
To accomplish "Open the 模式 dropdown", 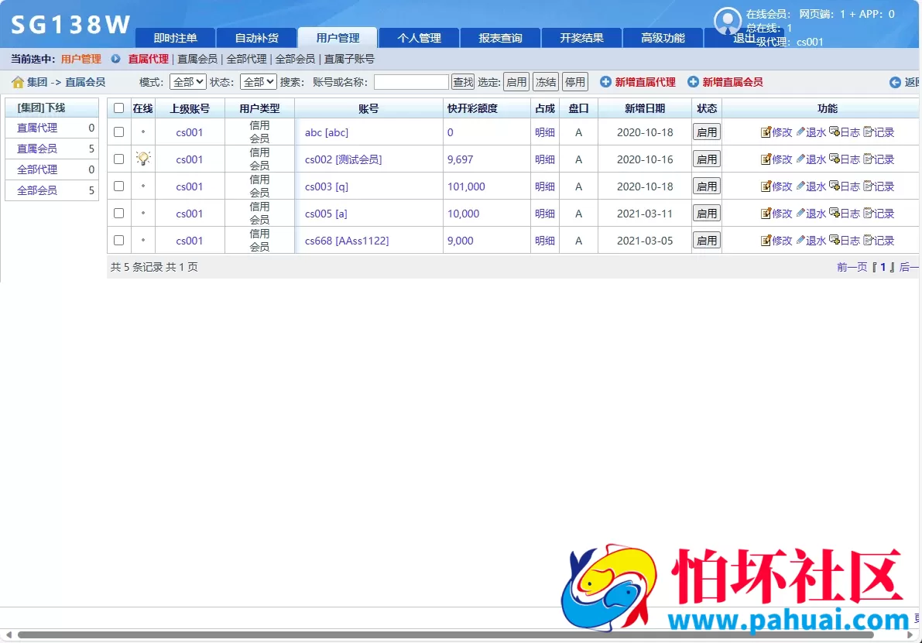I will [187, 82].
